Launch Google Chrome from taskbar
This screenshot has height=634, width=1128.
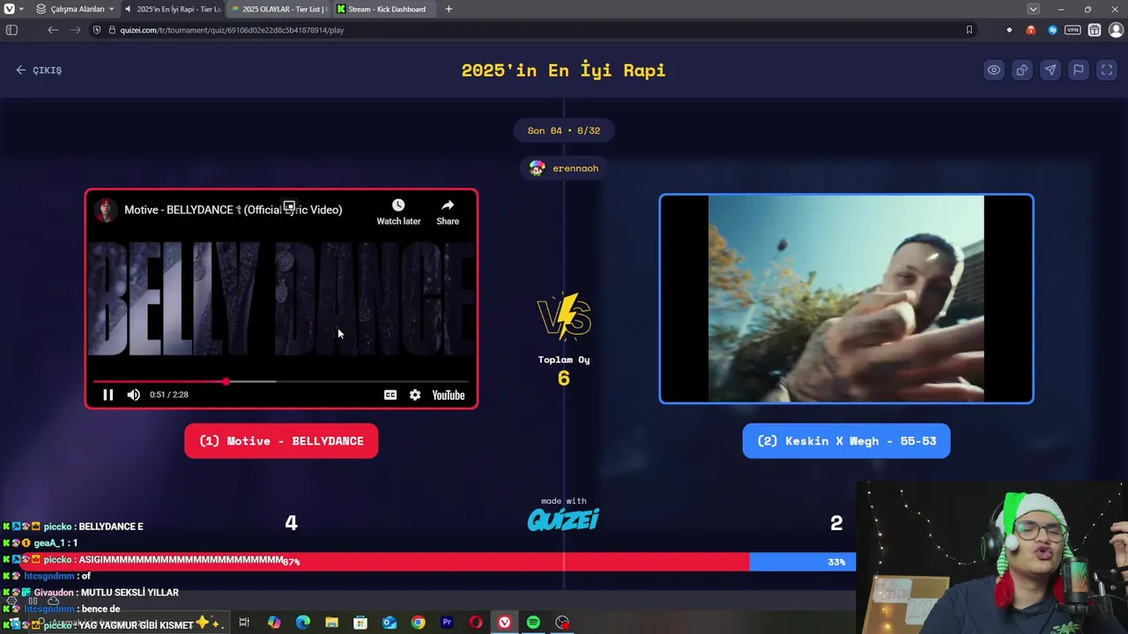pyautogui.click(x=418, y=623)
